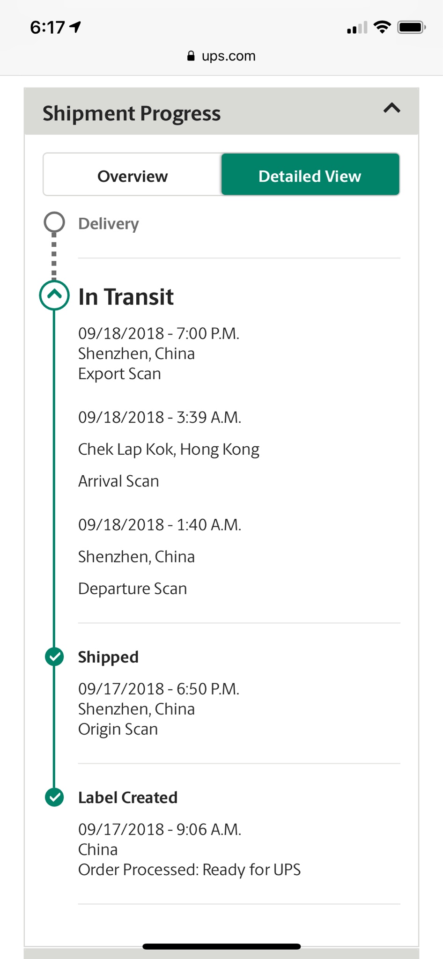This screenshot has height=959, width=443.
Task: Select the Export Scan entry text
Action: click(119, 374)
